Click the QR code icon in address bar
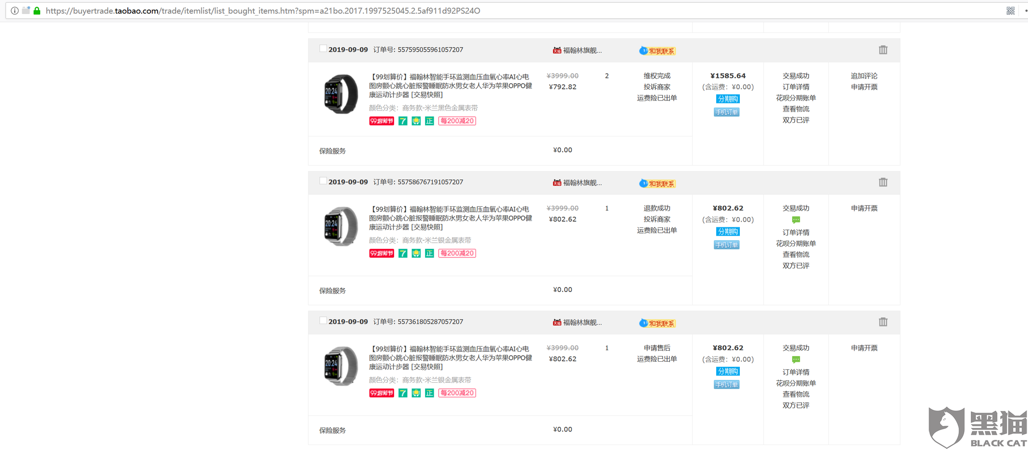 click(x=1010, y=11)
